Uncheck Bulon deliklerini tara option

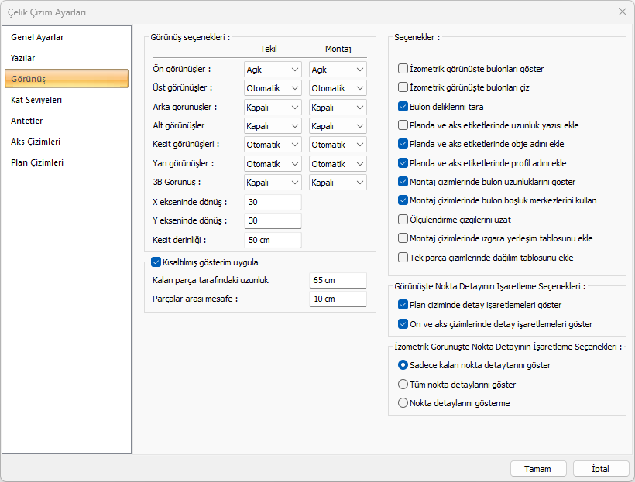[x=403, y=107]
